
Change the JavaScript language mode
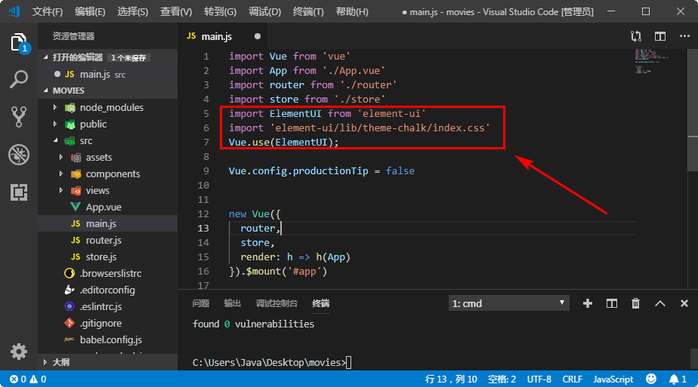[613, 379]
